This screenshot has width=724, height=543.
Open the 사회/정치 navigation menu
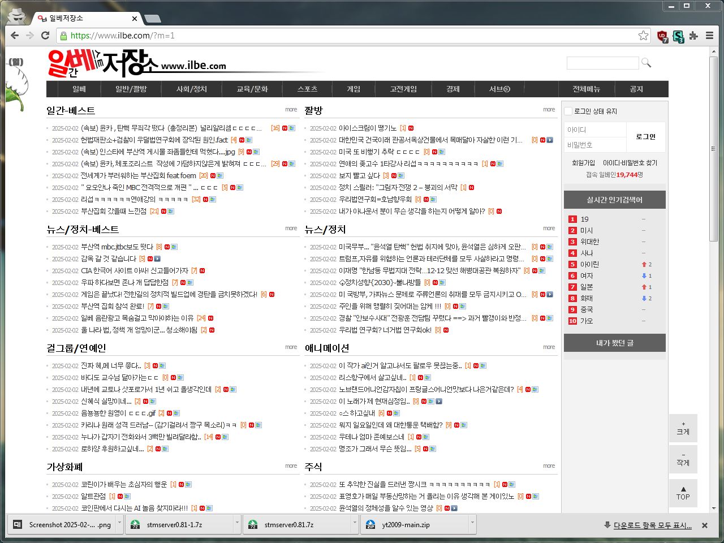tap(192, 89)
